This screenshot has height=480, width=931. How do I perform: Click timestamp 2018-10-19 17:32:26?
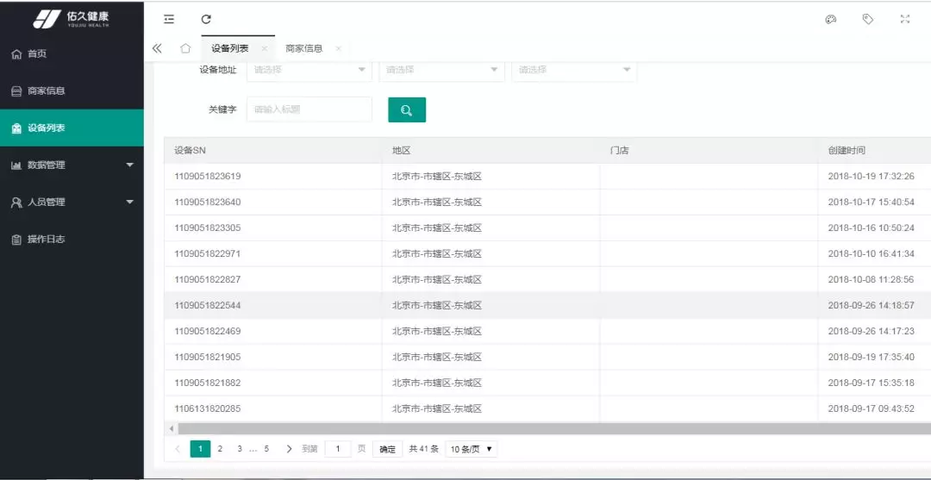coord(871,176)
